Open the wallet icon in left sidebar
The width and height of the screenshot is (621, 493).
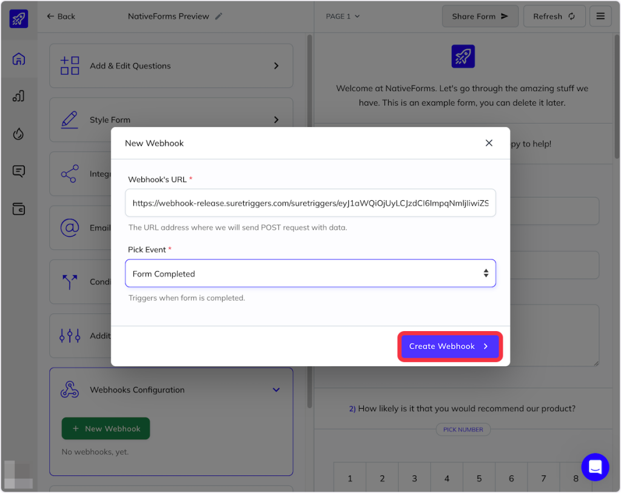tap(19, 209)
